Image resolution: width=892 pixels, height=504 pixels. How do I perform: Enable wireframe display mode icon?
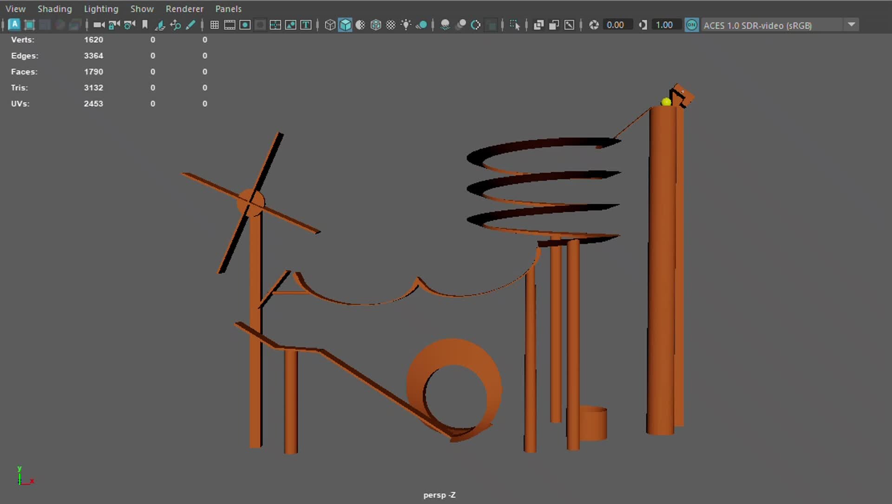[x=330, y=25]
